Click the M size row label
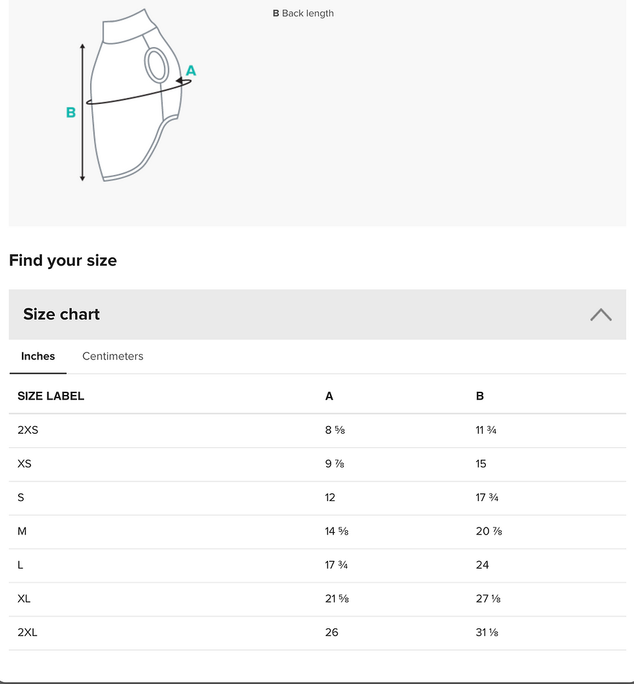This screenshot has width=634, height=684. click(x=22, y=531)
